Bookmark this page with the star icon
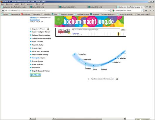 (105, 11)
